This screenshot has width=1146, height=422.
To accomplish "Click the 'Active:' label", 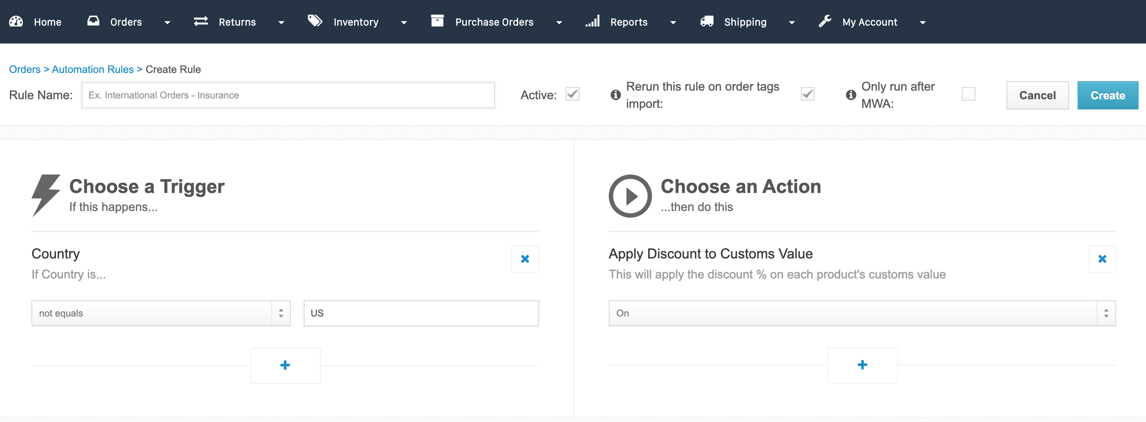I will pos(538,95).
